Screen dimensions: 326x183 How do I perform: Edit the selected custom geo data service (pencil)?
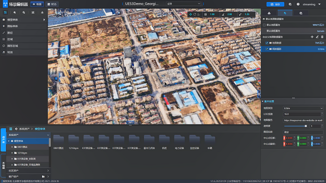[317, 37]
